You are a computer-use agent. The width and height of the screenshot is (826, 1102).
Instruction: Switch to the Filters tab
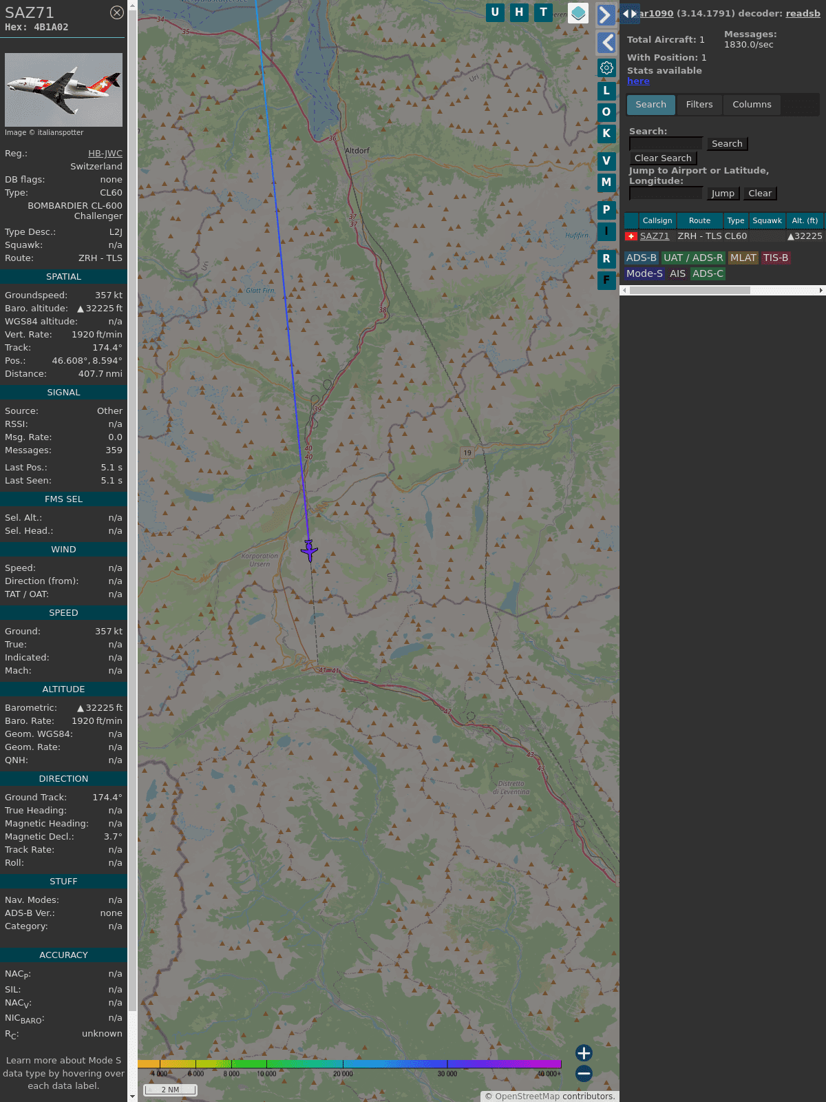(699, 105)
